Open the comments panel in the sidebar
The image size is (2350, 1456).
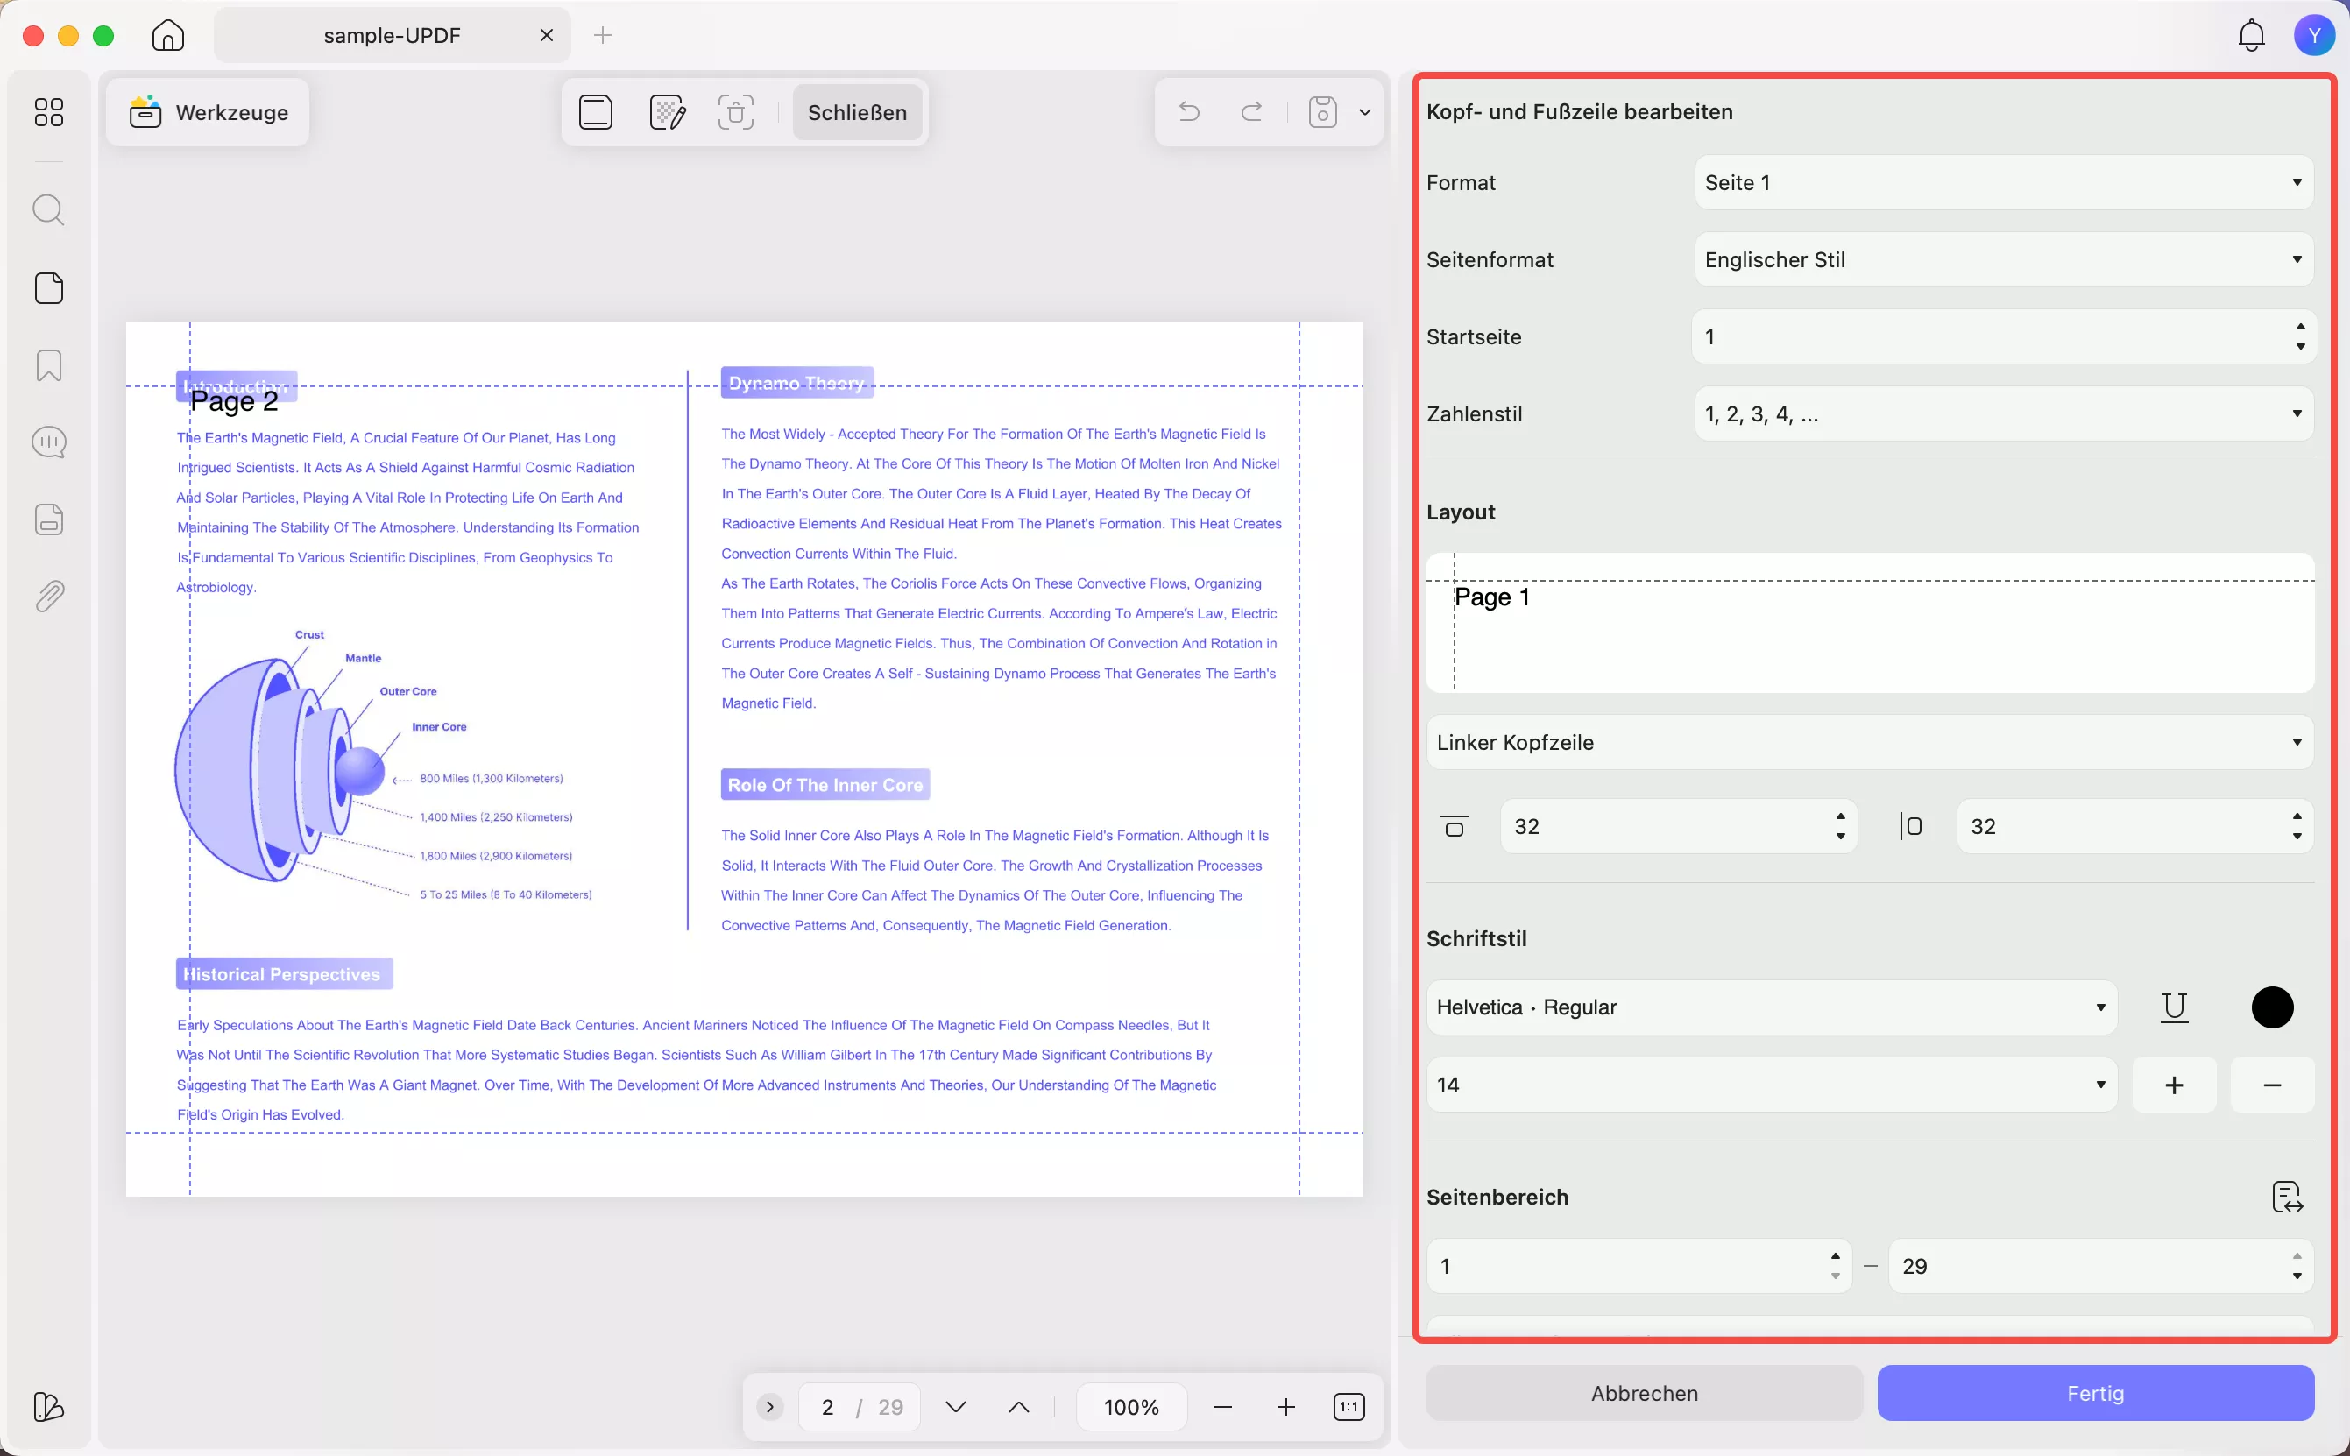click(48, 441)
